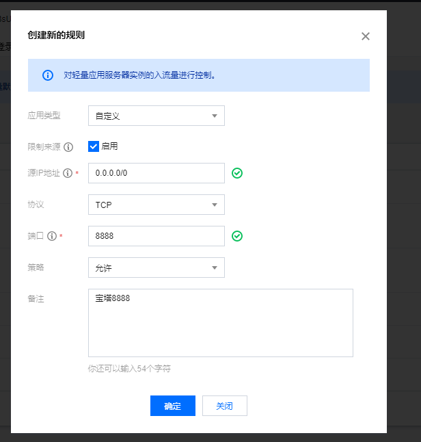This screenshot has width=421, height=442.
Task: Click the 策略 field label
Action: click(36, 268)
